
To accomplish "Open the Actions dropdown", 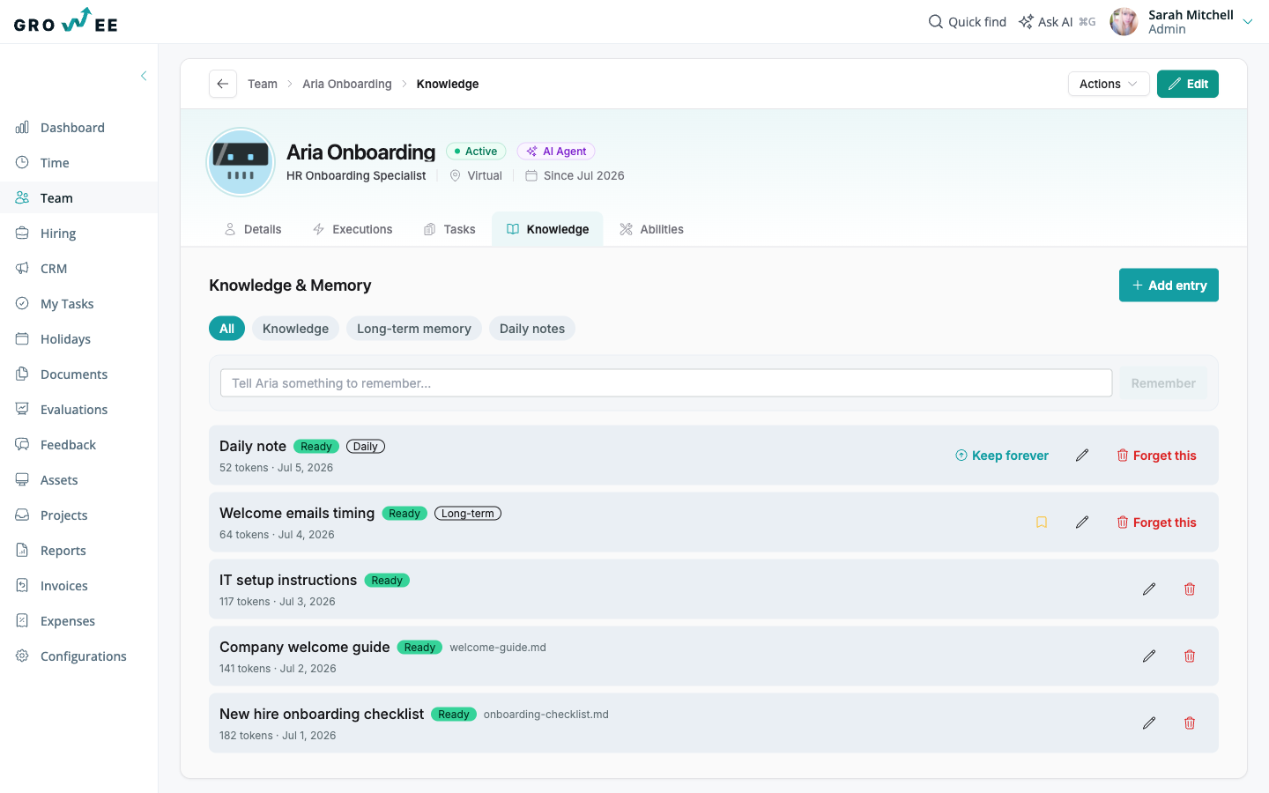I will [x=1109, y=84].
